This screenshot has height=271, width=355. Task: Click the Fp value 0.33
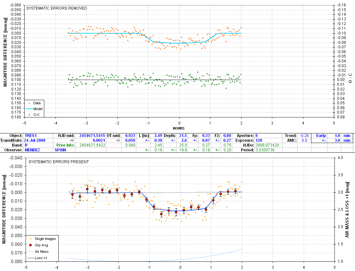pos(206,136)
